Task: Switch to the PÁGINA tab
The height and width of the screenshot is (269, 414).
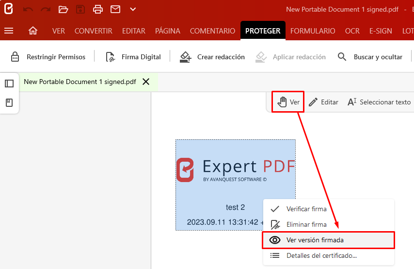Action: [x=168, y=31]
